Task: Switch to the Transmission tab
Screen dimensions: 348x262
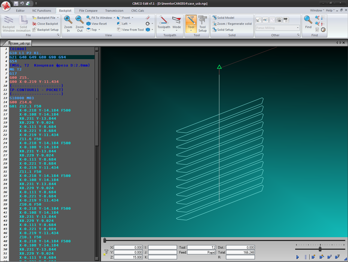Action: pyautogui.click(x=114, y=11)
